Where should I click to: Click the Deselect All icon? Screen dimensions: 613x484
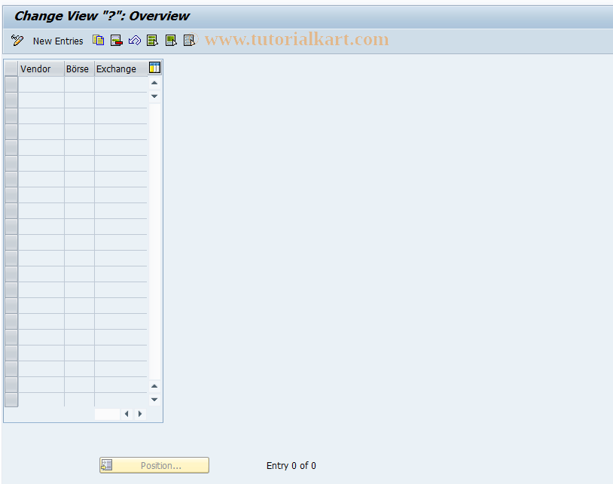[x=189, y=40]
